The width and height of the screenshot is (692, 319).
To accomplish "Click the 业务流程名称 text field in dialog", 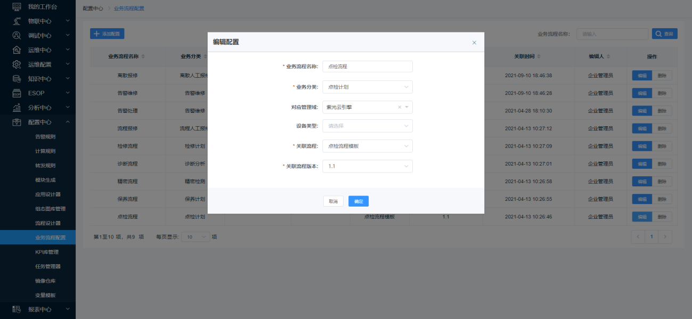I will click(368, 67).
